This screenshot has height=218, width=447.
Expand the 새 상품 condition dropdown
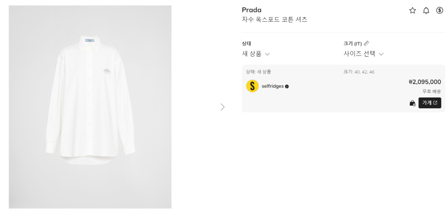(256, 54)
